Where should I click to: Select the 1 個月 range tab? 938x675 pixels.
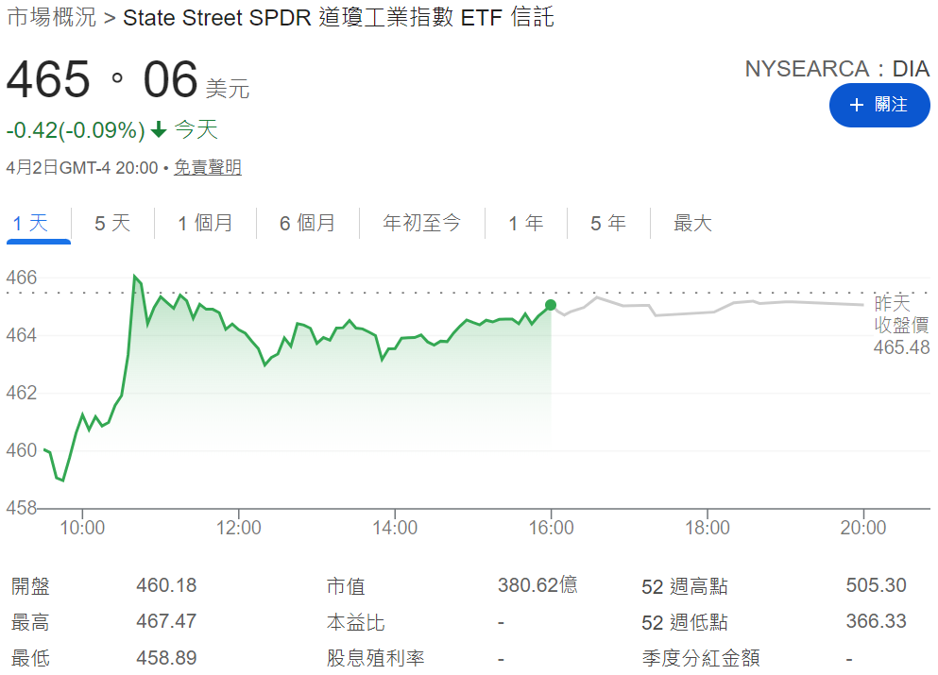(x=205, y=224)
